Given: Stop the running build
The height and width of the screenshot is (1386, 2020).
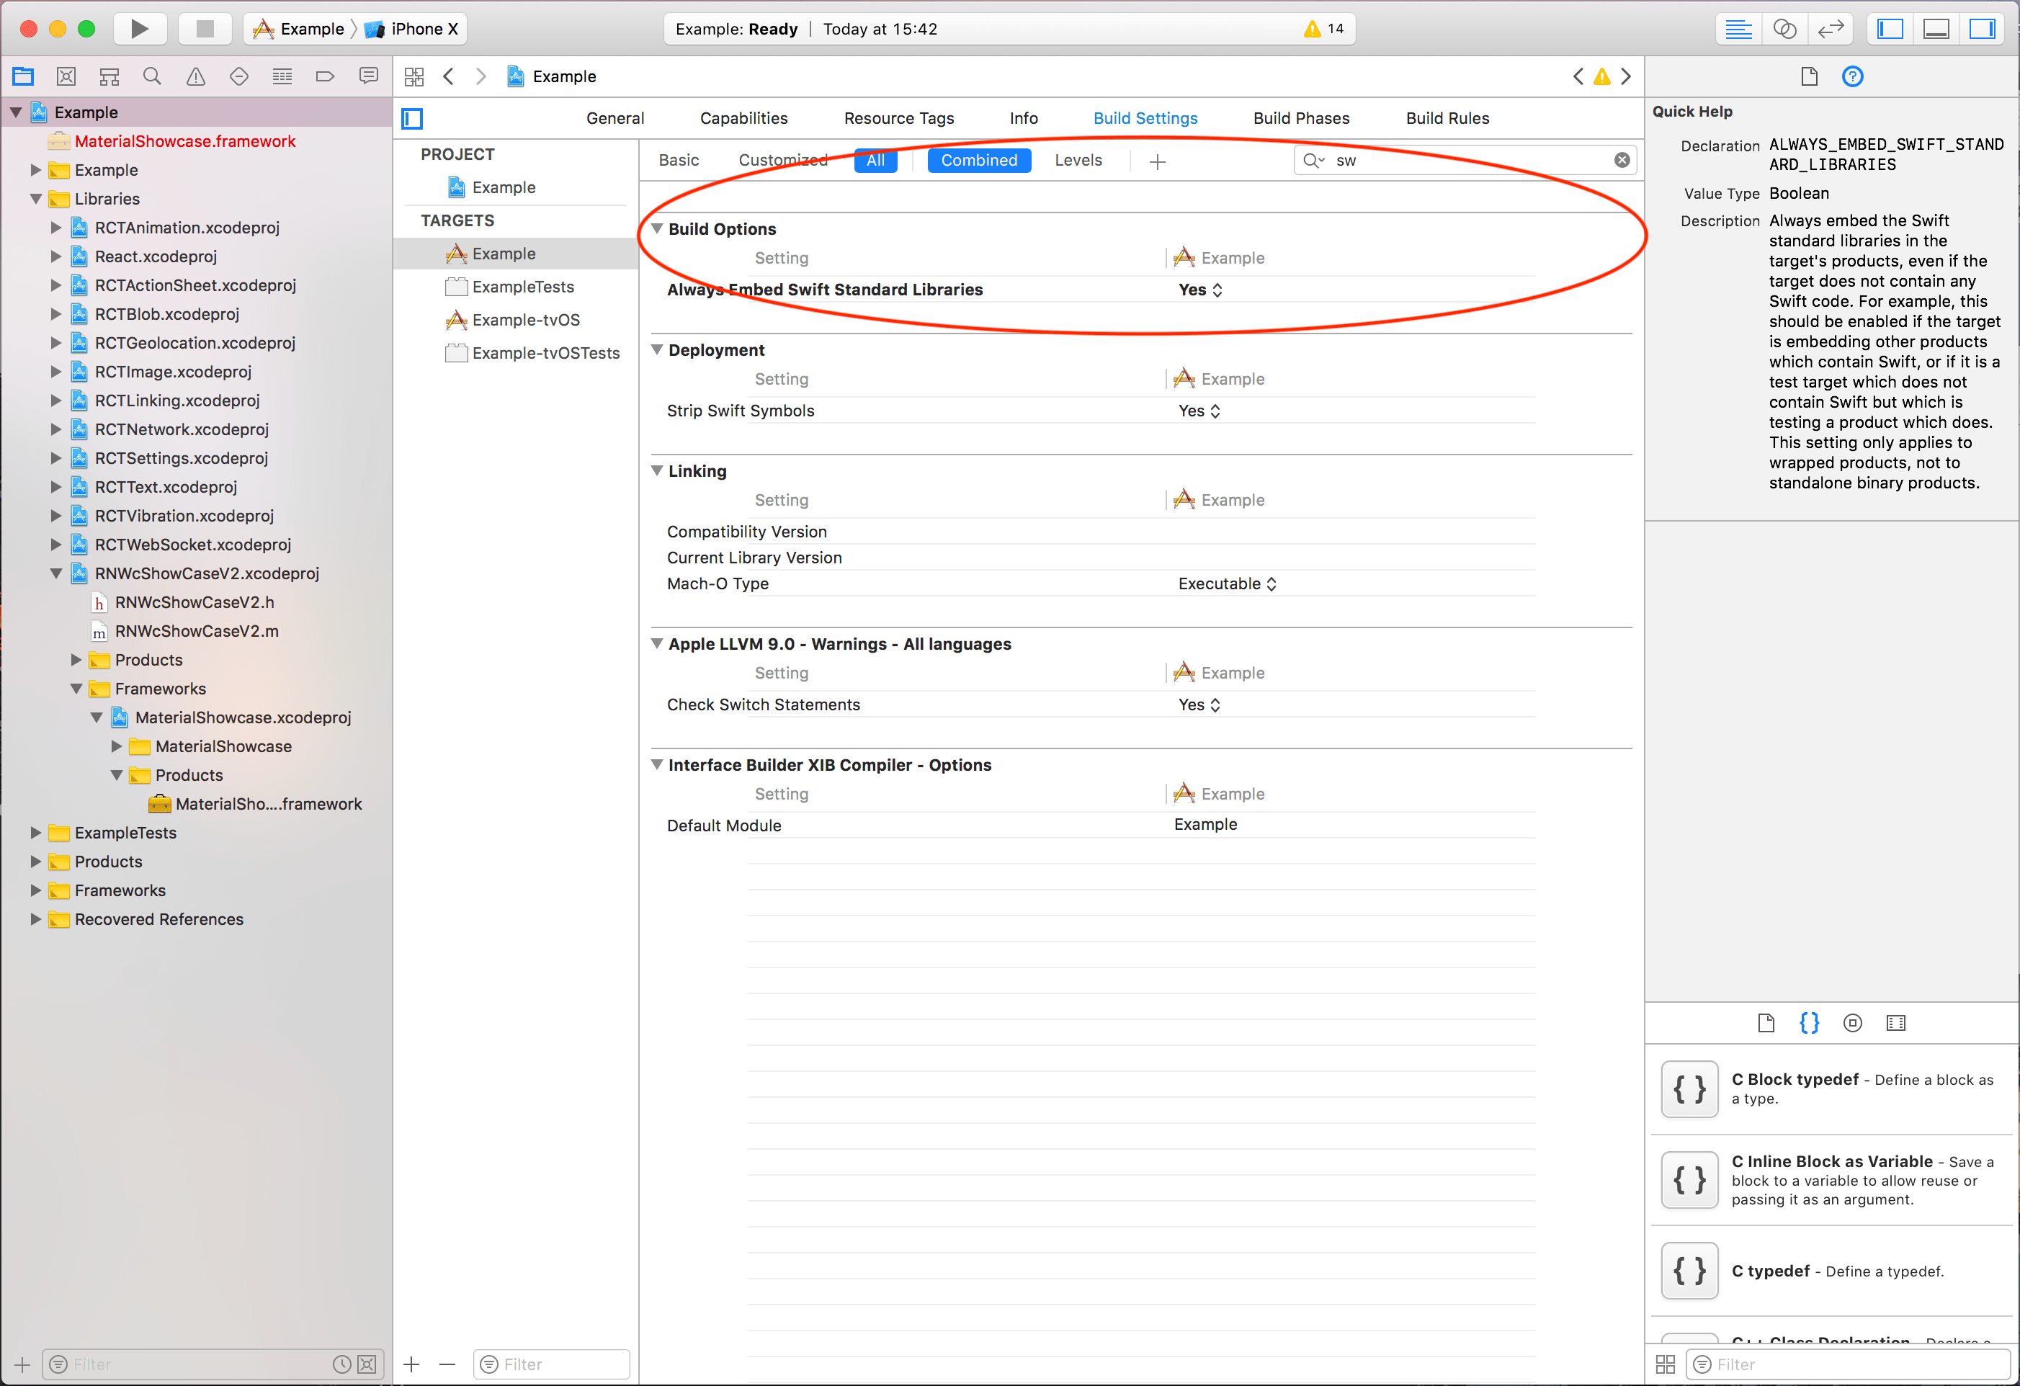Looking at the screenshot, I should (205, 28).
